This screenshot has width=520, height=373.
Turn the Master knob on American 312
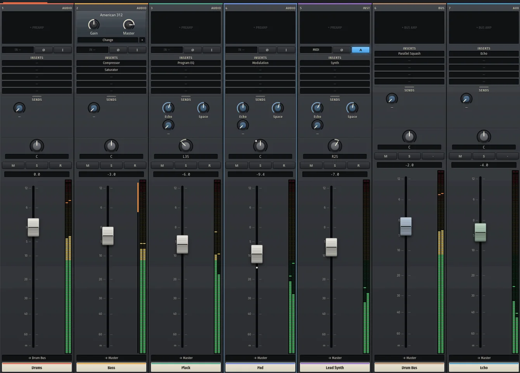click(128, 25)
